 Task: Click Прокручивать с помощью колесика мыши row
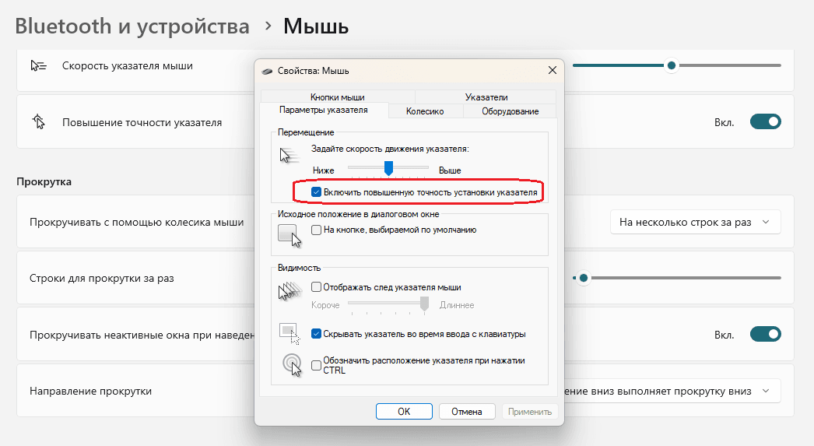coord(405,222)
